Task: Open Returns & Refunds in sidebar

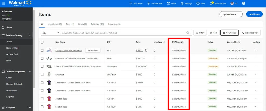Action: point(15,84)
